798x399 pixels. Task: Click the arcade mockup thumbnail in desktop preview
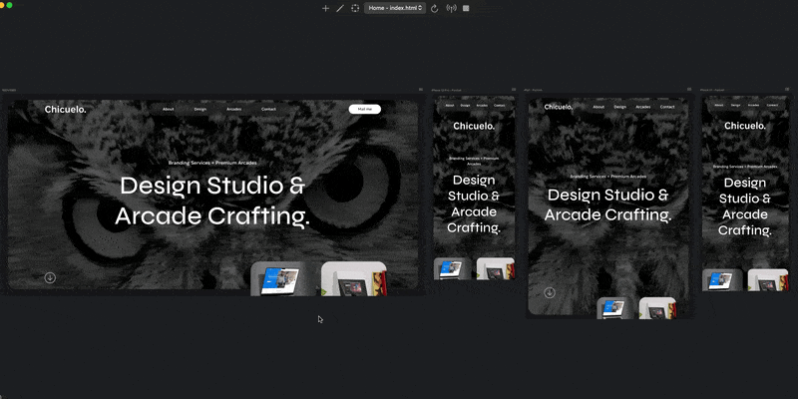coord(353,278)
